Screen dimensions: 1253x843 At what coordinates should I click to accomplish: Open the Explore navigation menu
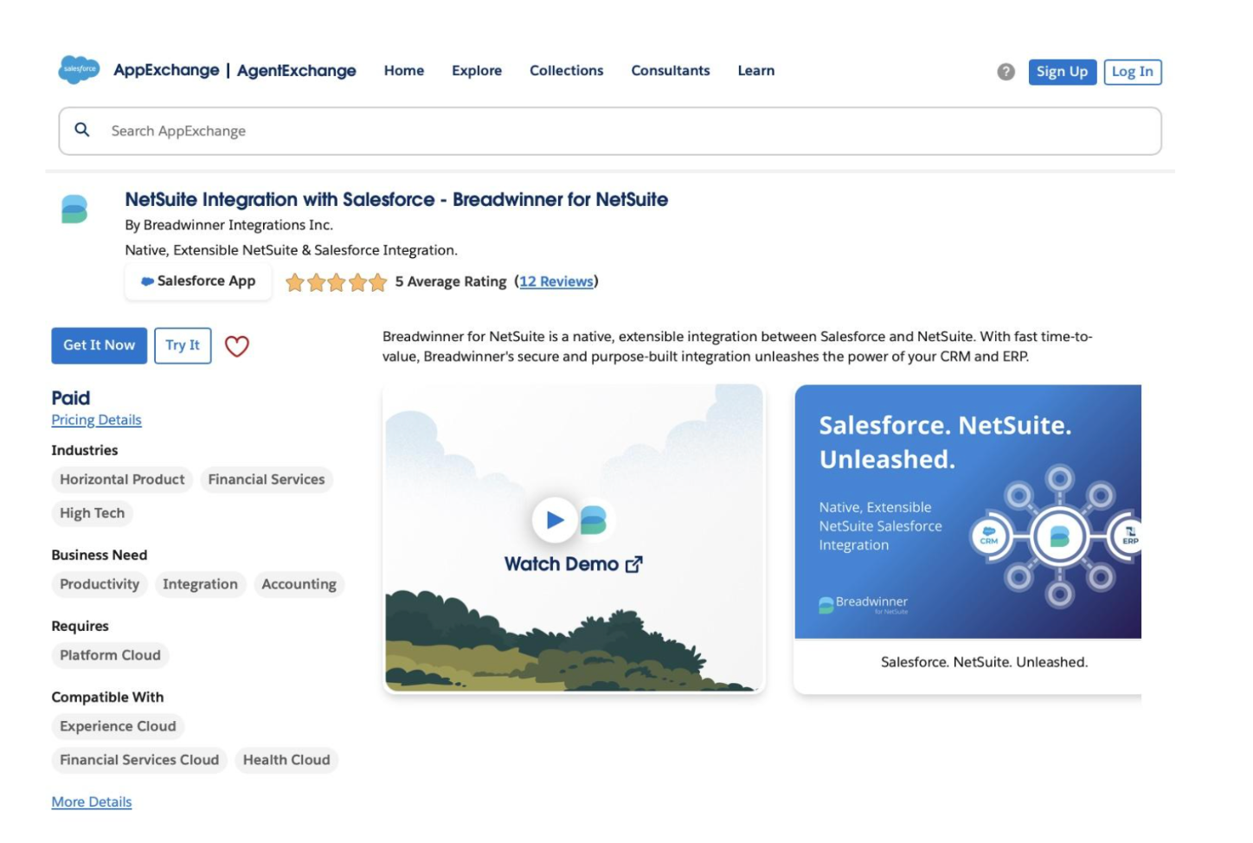477,71
